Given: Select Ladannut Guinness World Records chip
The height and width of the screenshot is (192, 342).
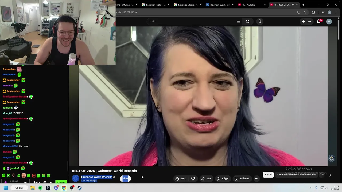Looking at the screenshot, I should 296,175.
